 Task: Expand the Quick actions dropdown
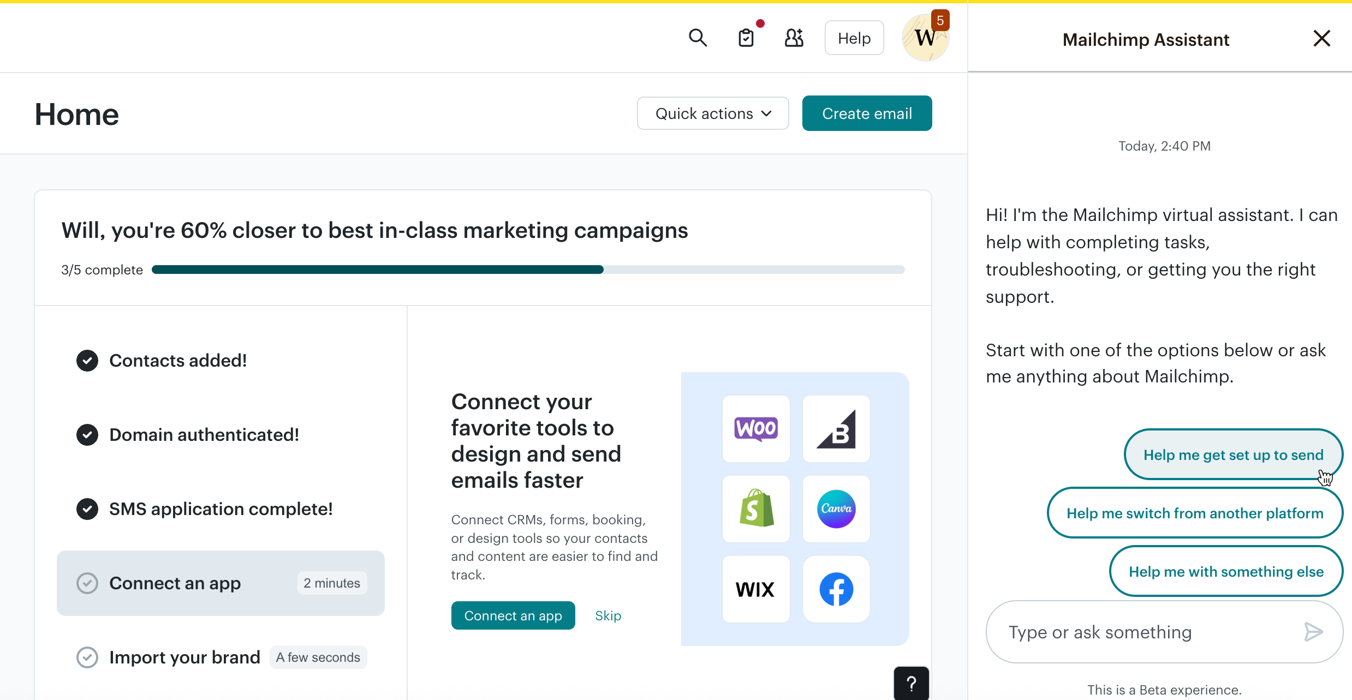tap(713, 113)
